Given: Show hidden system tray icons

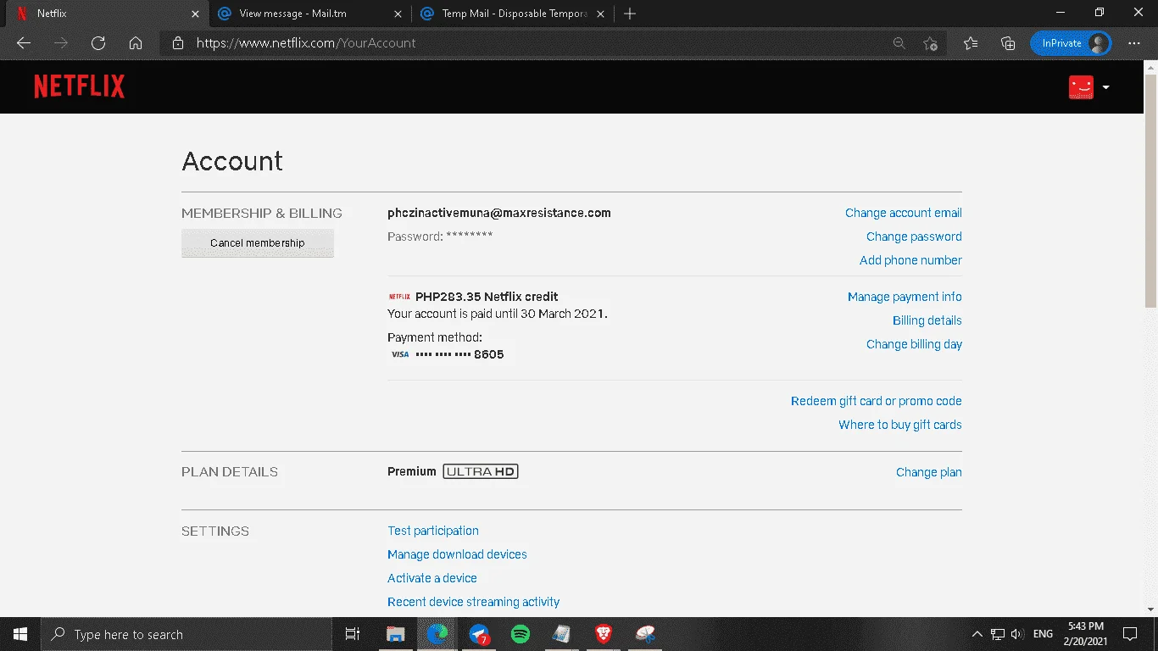Looking at the screenshot, I should click(977, 634).
